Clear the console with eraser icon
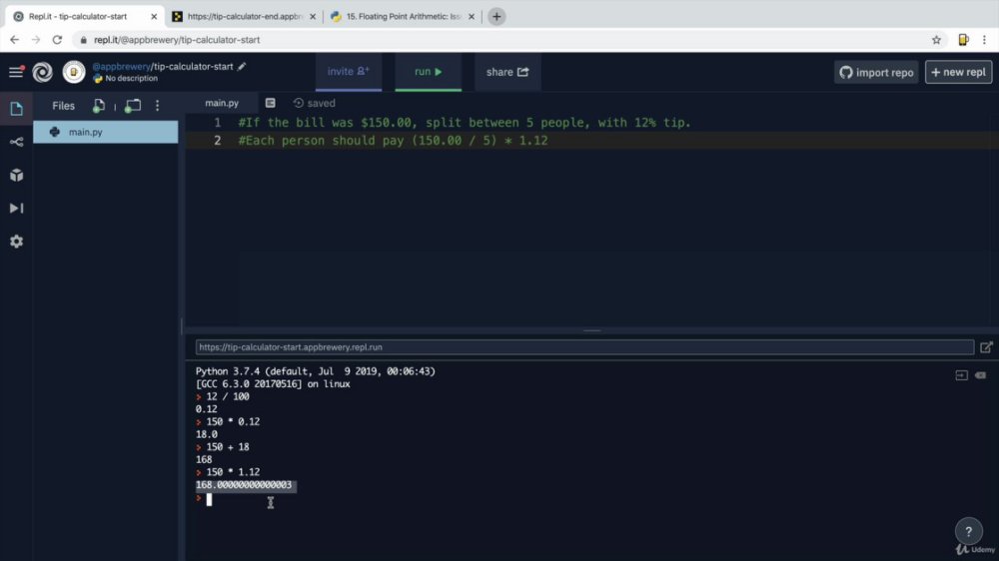999x561 pixels. click(981, 375)
